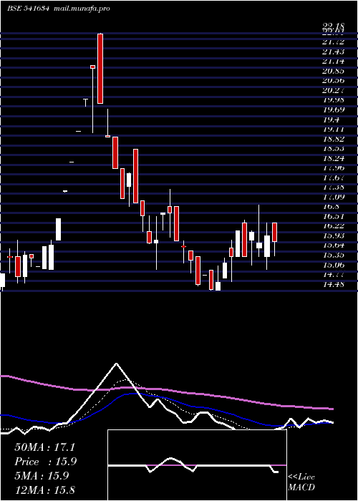The width and height of the screenshot is (358, 501).
Task: Click the 19.11 price axis label
Action: click(334, 129)
